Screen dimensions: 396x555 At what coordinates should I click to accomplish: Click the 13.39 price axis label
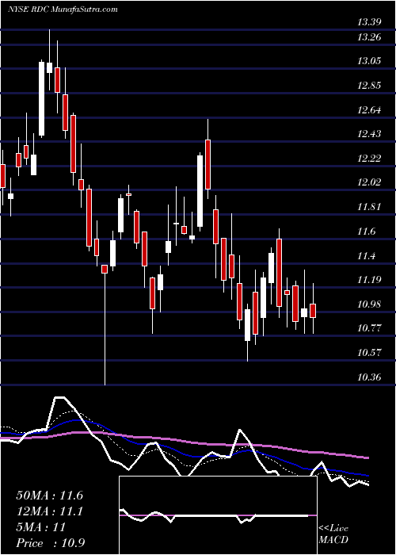tap(369, 23)
